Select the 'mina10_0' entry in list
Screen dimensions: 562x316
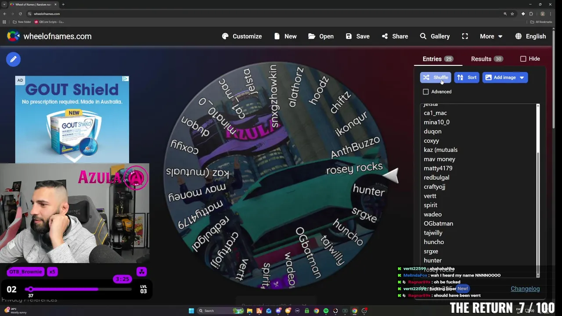(x=436, y=122)
